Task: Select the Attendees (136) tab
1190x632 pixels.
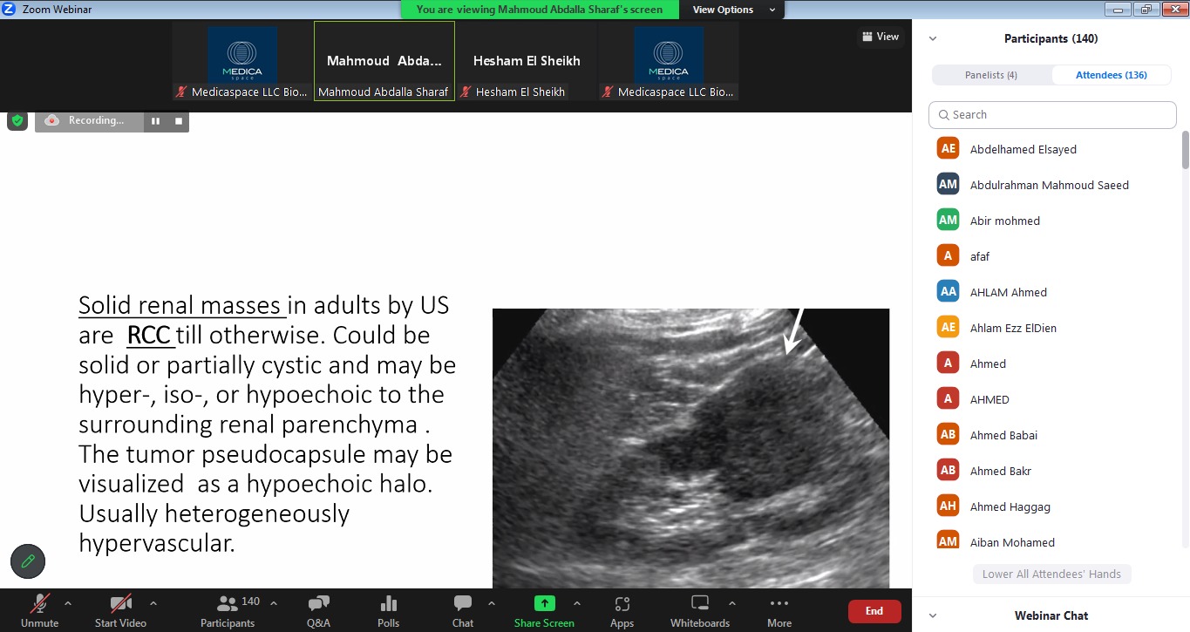Action: [x=1111, y=75]
